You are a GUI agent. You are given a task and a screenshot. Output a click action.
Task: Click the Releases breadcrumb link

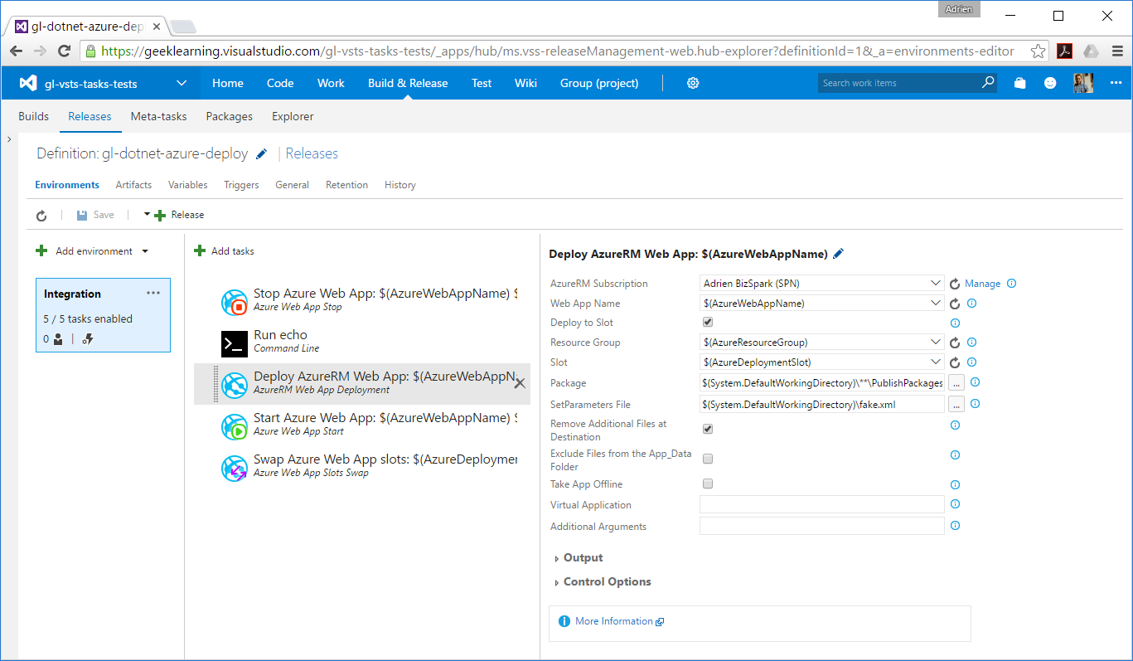click(x=312, y=153)
